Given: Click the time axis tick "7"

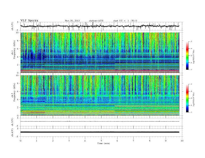Looking at the screenshot, I should click(134, 141).
